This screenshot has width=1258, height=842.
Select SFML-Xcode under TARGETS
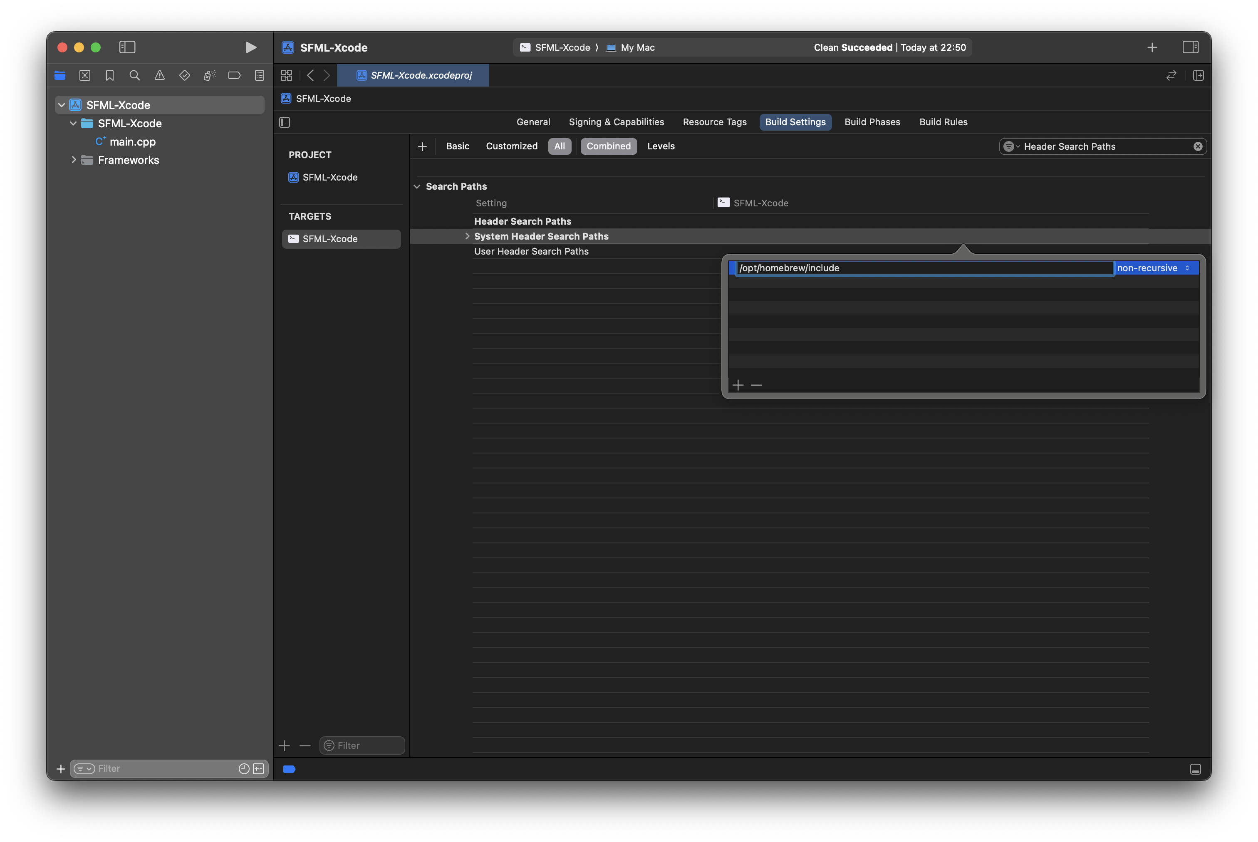pos(341,238)
